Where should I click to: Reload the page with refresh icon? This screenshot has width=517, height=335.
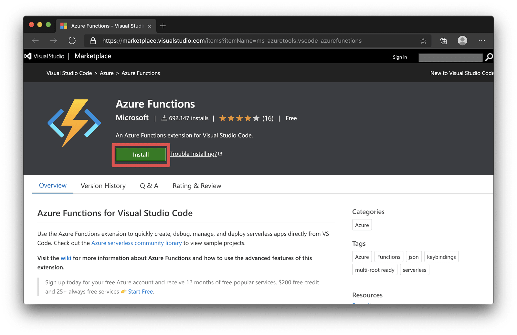[x=72, y=41]
